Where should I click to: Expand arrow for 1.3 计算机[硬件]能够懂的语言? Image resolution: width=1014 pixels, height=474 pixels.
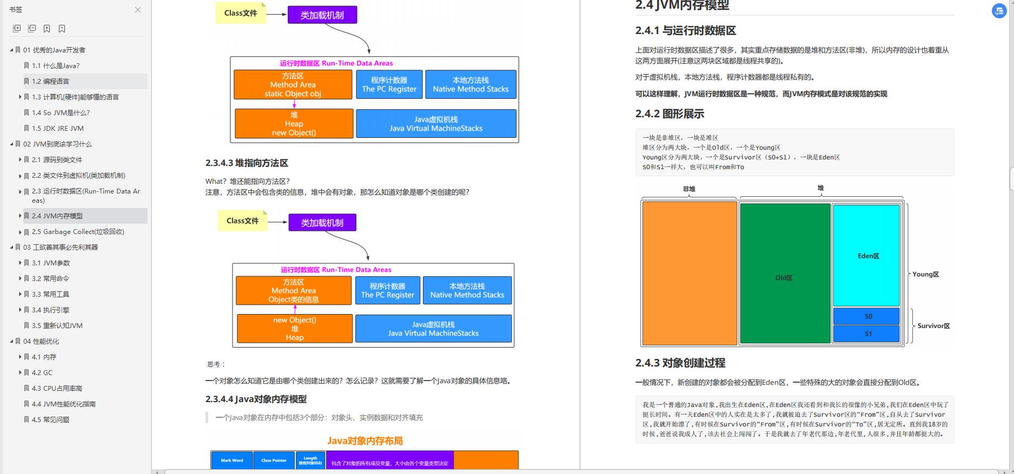pos(20,97)
